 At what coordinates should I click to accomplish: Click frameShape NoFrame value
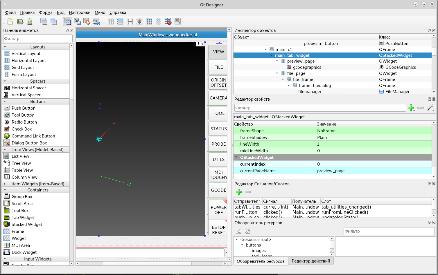coord(374,131)
